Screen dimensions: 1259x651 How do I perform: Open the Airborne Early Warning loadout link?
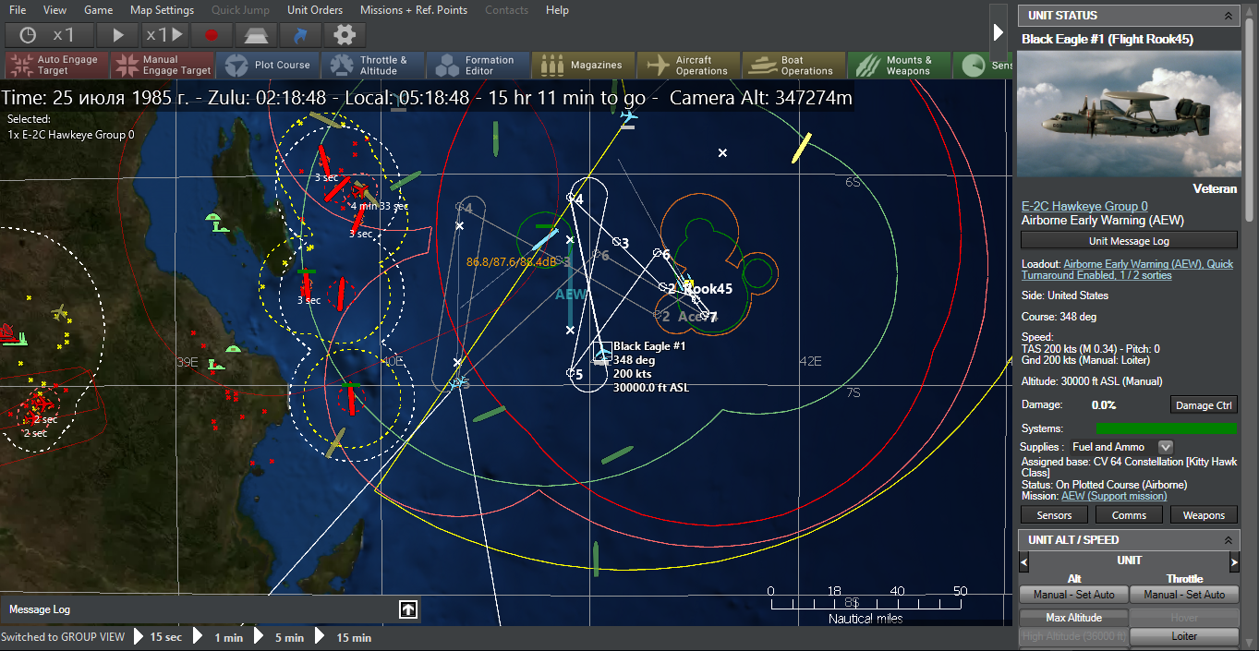(x=1127, y=270)
